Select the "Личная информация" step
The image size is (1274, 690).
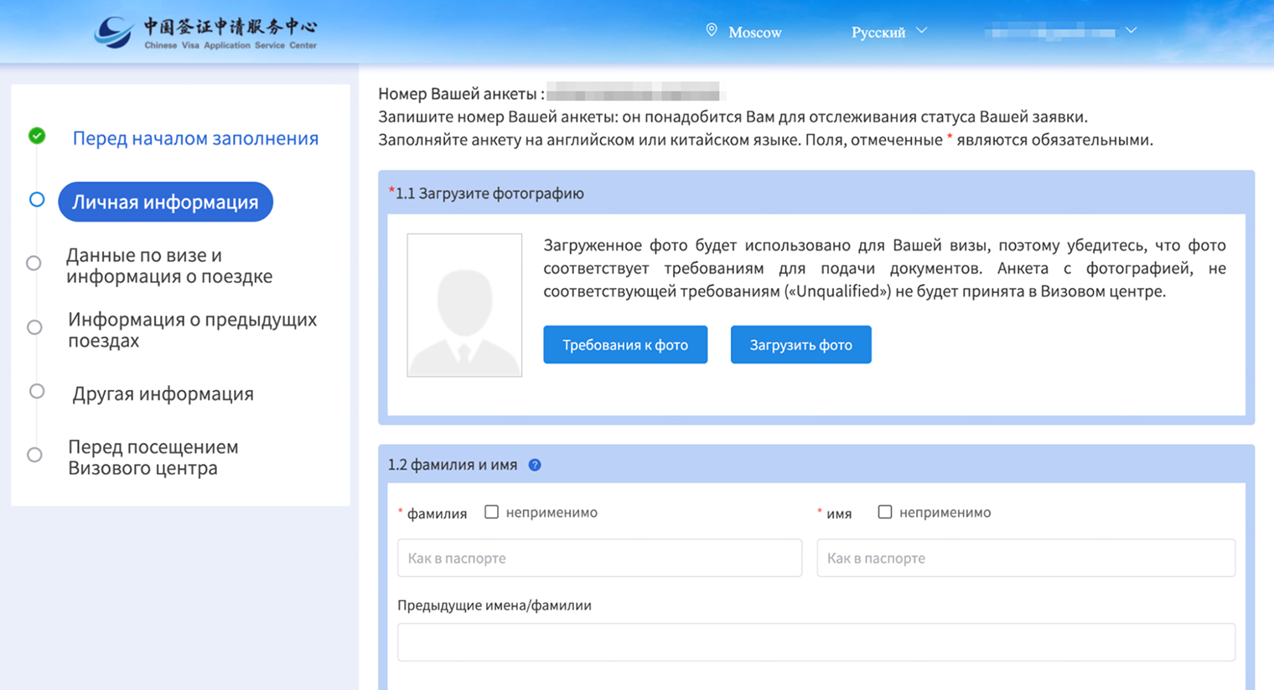[164, 201]
